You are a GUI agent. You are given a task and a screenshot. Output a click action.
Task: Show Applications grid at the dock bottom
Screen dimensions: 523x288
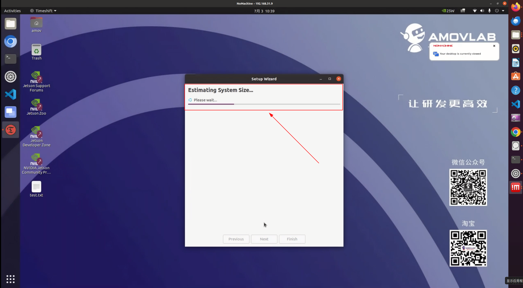point(11,279)
